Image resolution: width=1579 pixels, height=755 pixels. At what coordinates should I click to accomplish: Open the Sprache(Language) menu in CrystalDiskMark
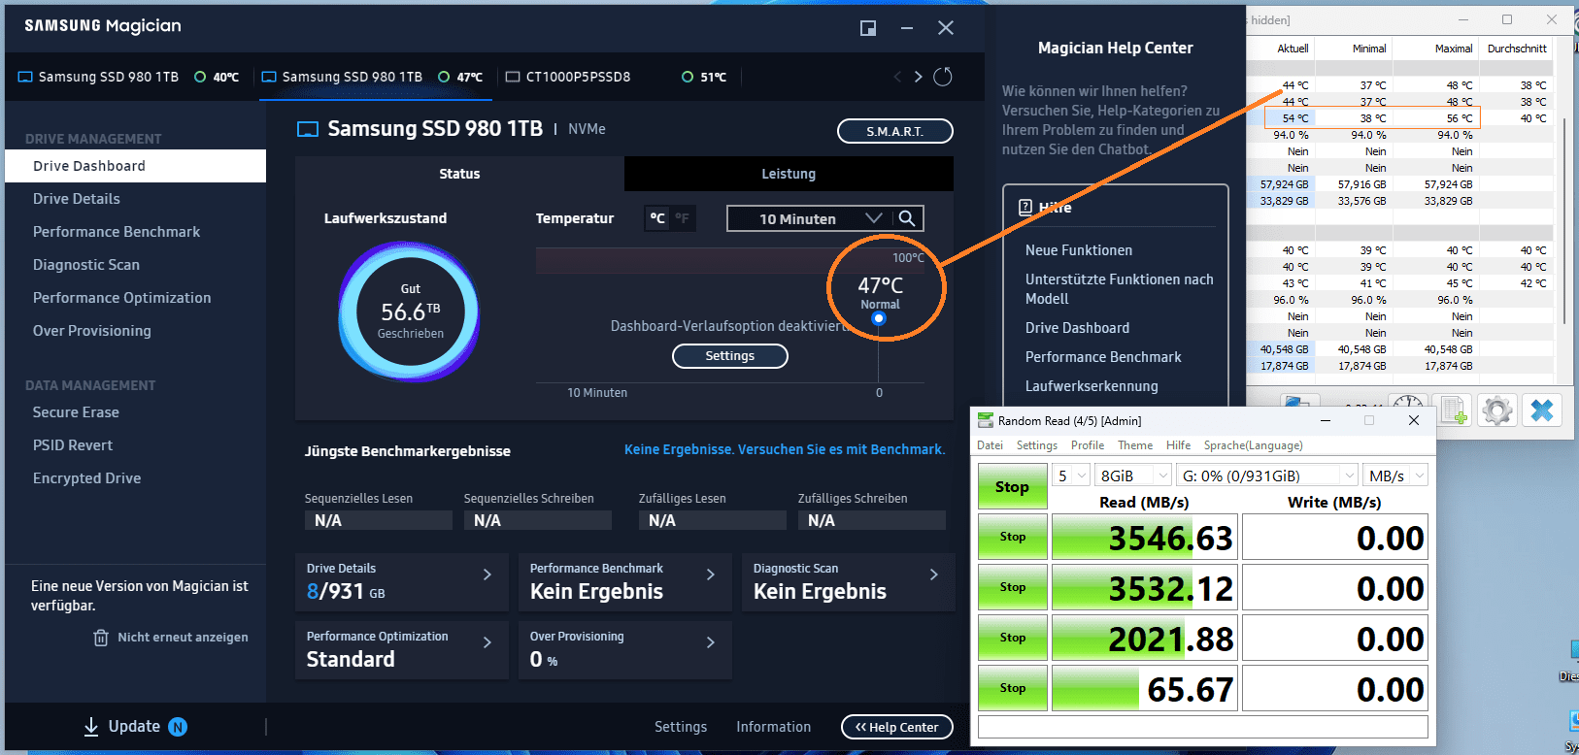[1254, 445]
